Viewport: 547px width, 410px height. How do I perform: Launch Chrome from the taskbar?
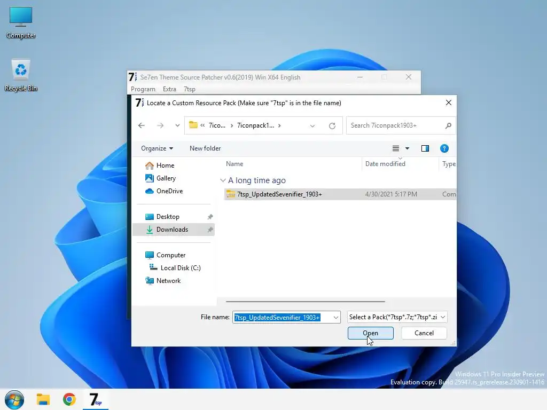point(69,399)
